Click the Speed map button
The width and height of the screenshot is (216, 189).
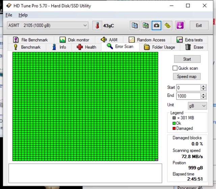coord(187,76)
